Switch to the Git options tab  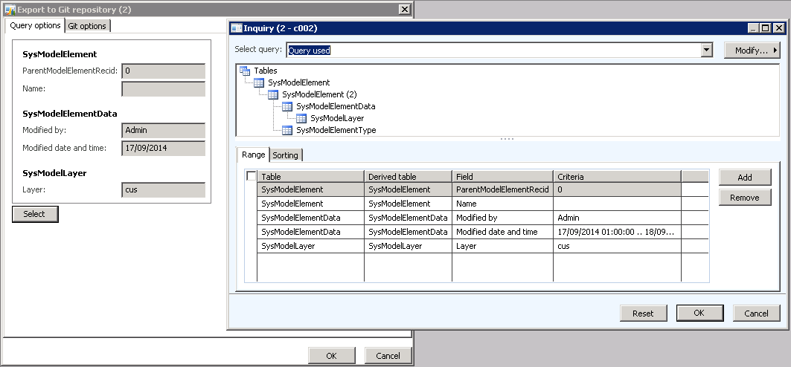click(x=88, y=26)
